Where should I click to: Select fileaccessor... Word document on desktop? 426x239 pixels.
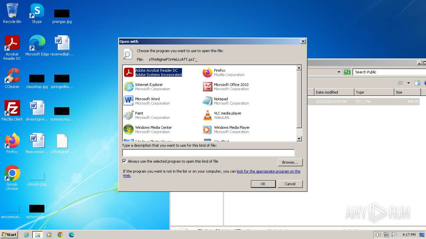[37, 143]
